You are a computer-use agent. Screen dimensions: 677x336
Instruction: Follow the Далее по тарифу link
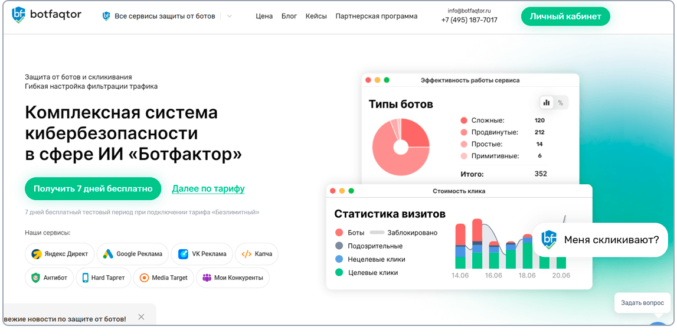point(208,189)
